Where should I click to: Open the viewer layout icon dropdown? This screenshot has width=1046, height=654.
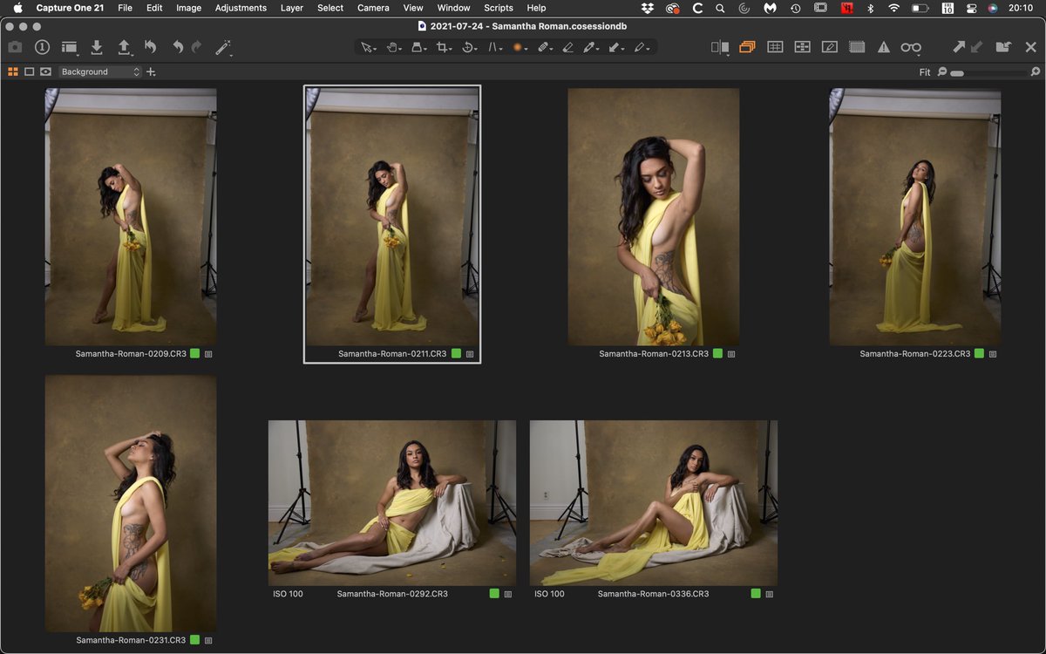[70, 48]
